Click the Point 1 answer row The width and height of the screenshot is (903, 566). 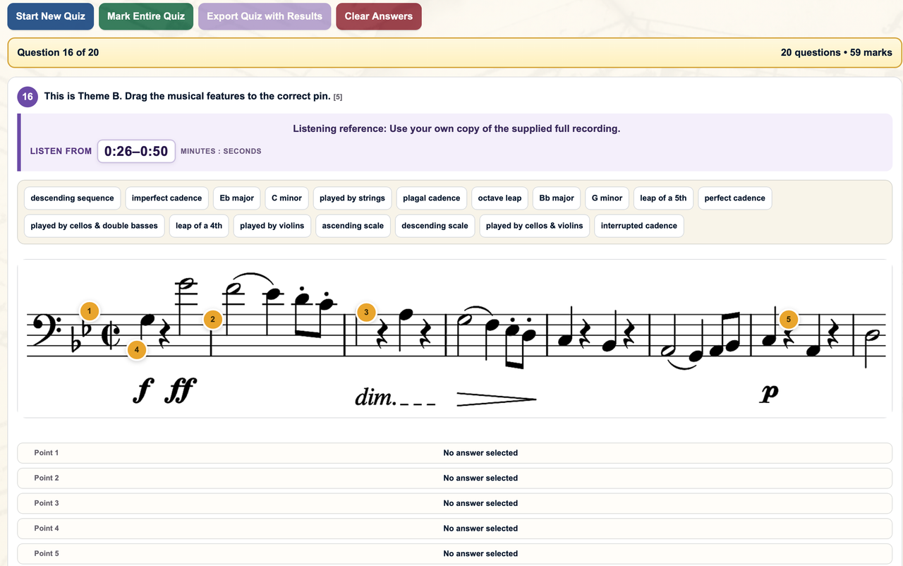tap(454, 453)
